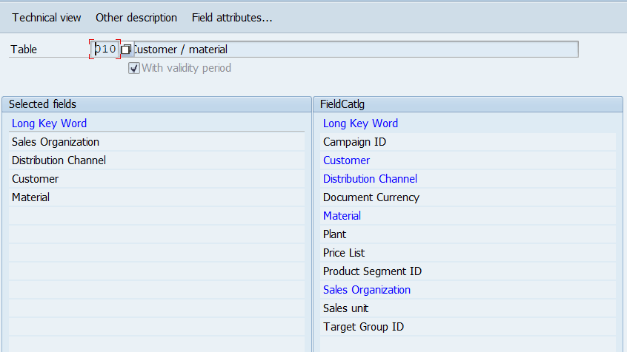
Task: Select Plant in FieldCatlg
Action: (468, 234)
